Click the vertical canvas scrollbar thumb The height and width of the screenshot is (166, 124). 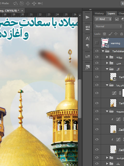click(x=80, y=99)
